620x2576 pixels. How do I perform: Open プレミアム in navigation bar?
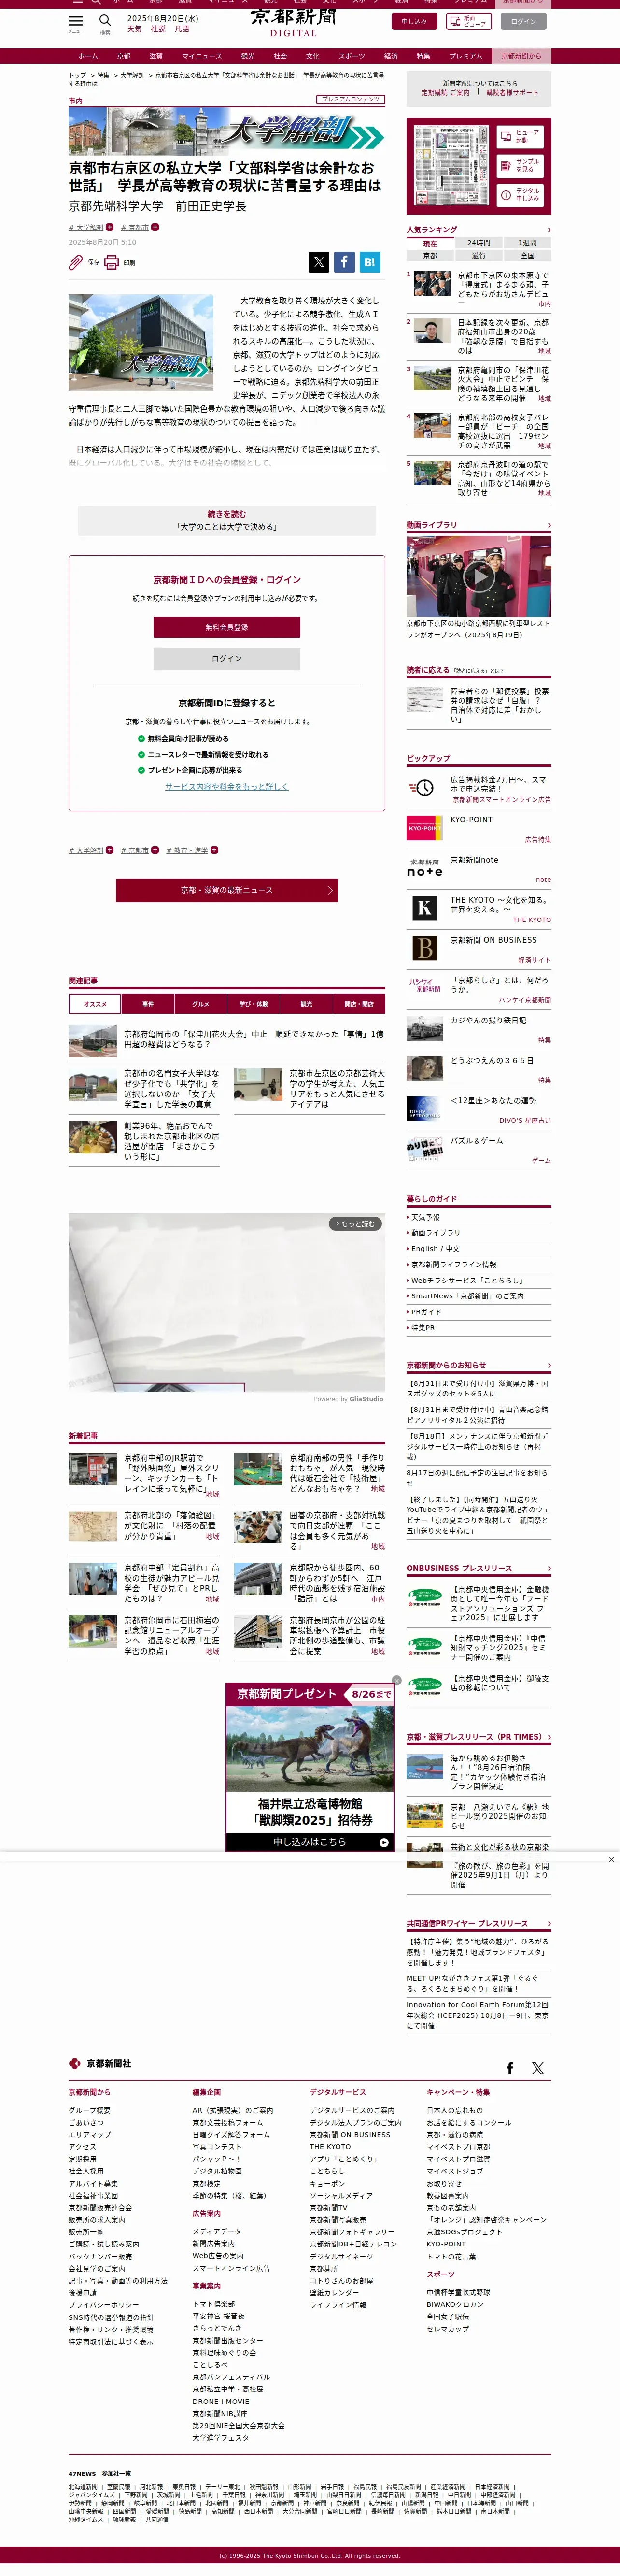(466, 56)
